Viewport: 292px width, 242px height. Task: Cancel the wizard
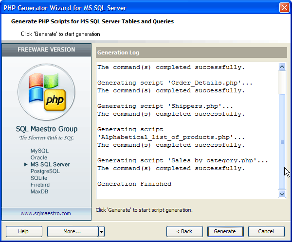tap(266, 231)
